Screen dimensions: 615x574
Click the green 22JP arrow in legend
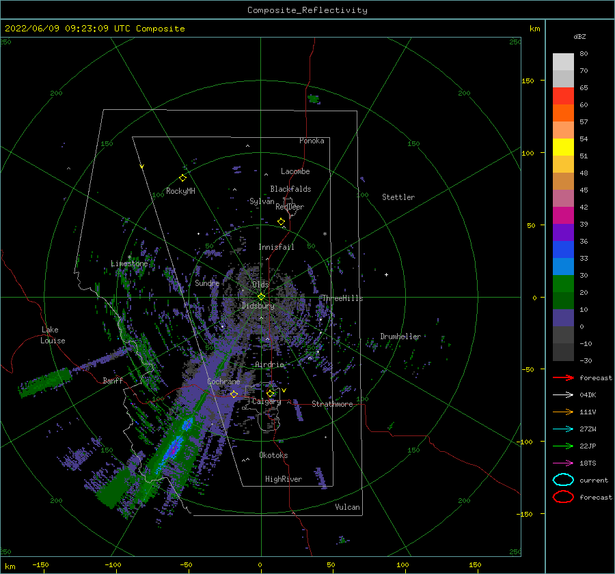563,446
